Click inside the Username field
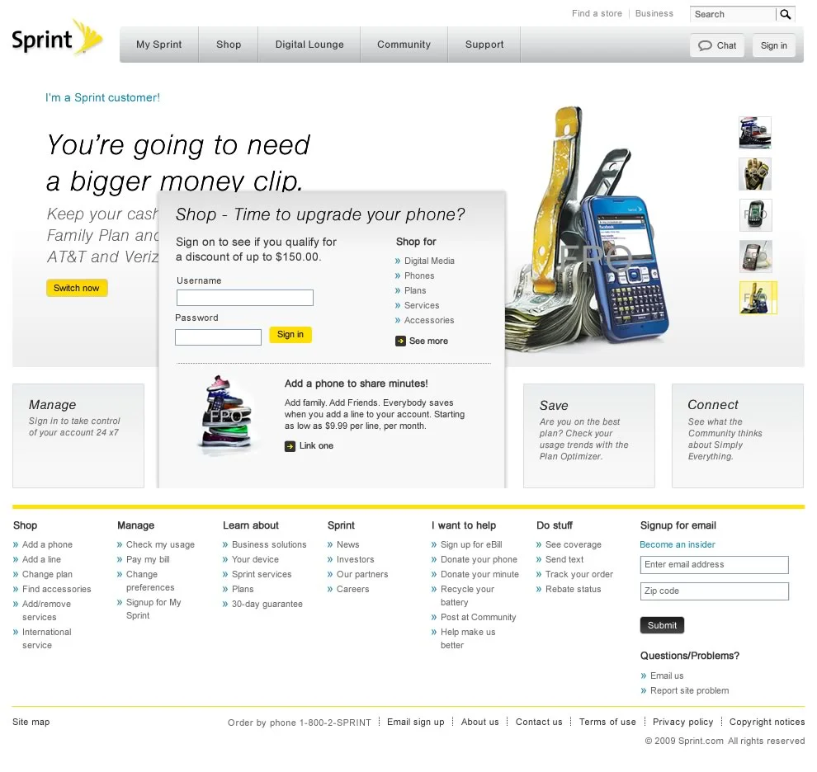The image size is (817, 772). tap(244, 297)
